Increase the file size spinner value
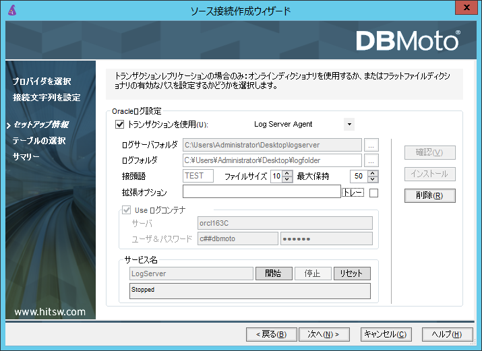The height and width of the screenshot is (351, 482). point(287,173)
